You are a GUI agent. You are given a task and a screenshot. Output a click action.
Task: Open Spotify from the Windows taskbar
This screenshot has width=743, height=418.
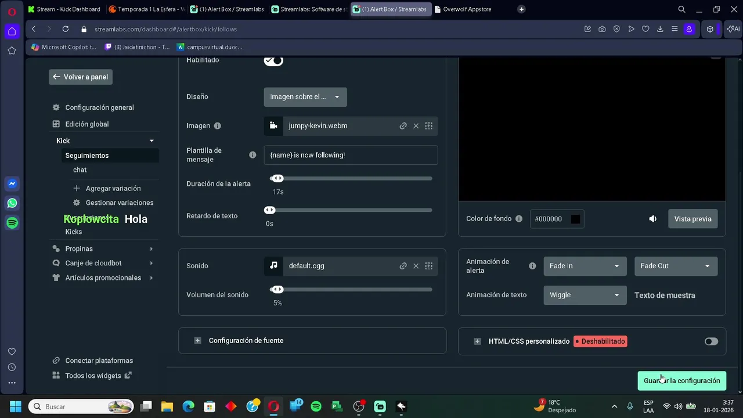click(316, 406)
